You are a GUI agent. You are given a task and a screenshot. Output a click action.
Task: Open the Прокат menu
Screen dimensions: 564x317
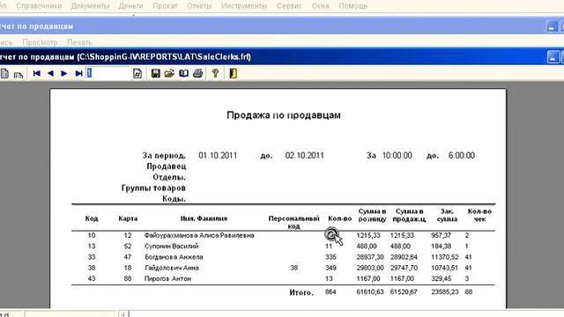coord(165,6)
